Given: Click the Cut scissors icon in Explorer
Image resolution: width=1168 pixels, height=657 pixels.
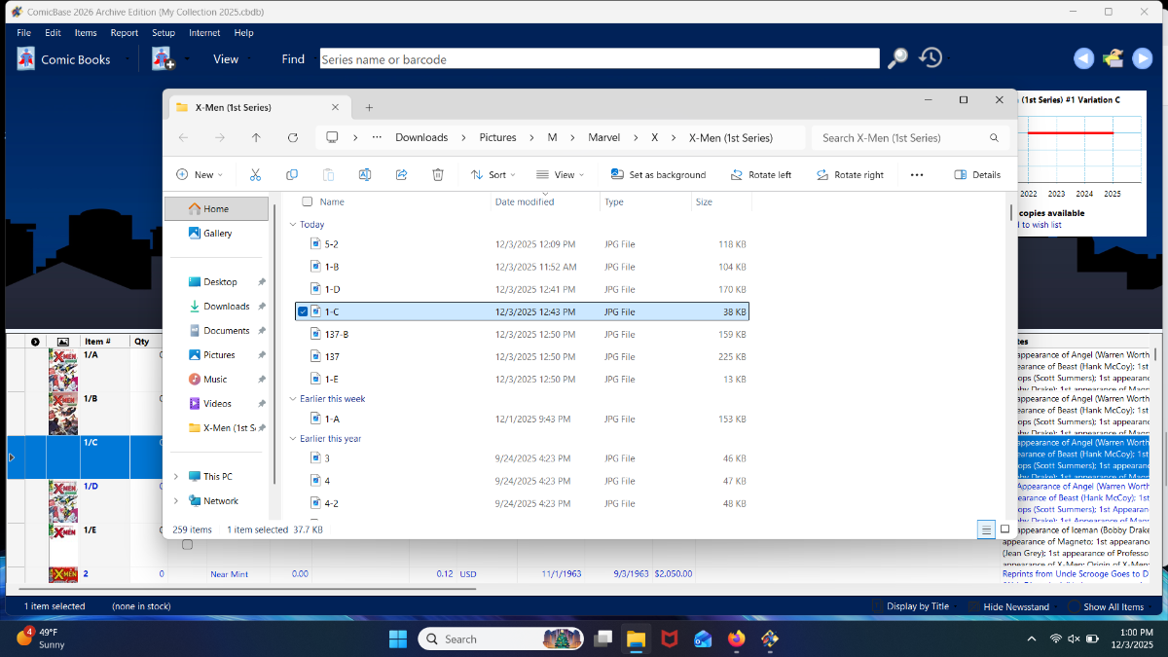Looking at the screenshot, I should coord(255,175).
